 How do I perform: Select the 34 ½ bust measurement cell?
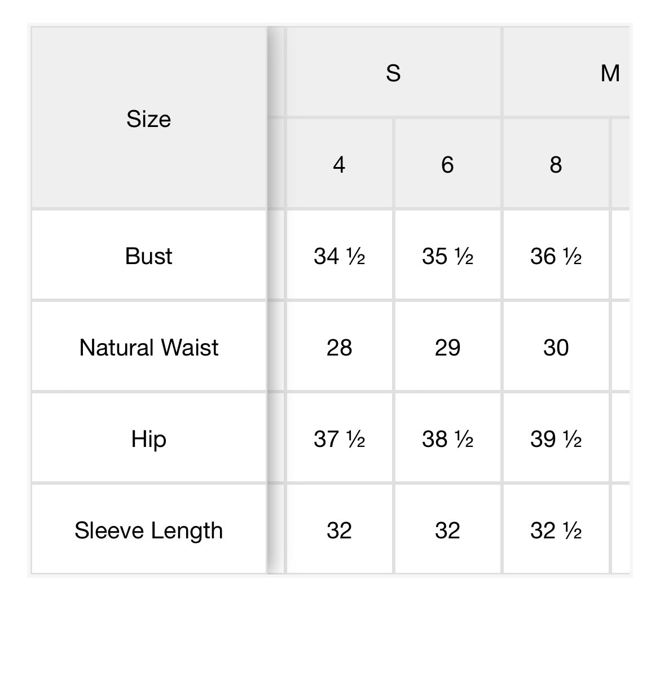point(339,256)
